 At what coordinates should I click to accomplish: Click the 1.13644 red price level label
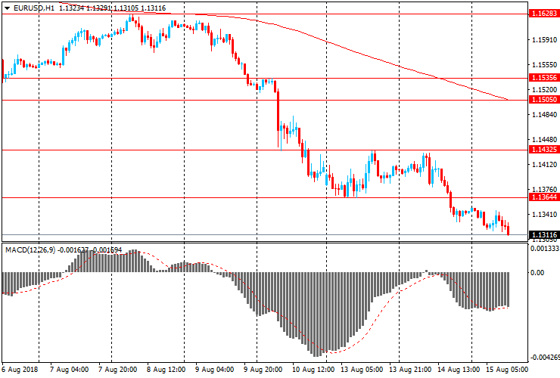544,198
